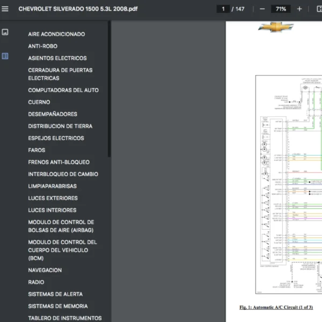The image size is (322, 322).
Task: Open INTERBLOQUEO DE CAMBIO bookmark
Action: click(x=63, y=174)
